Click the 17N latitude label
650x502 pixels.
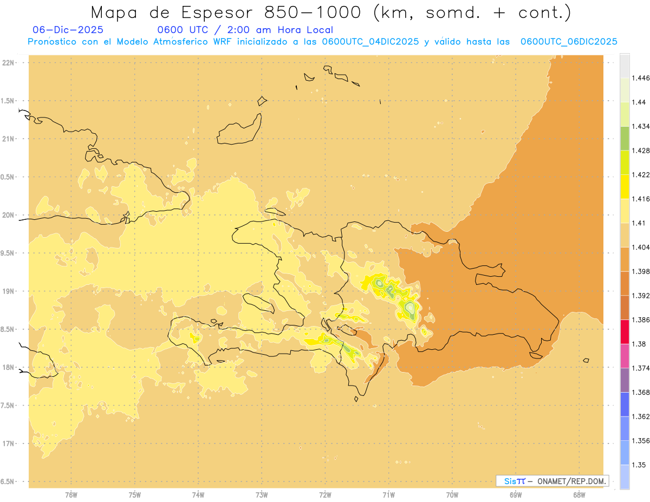pyautogui.click(x=9, y=444)
